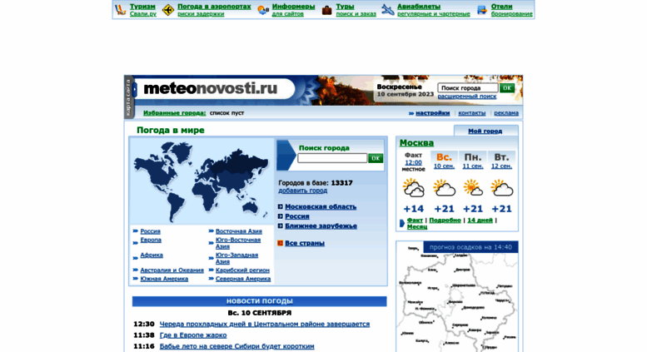Image resolution: width=647 pixels, height=352 pixels.
Task: Open Избранные города link
Action: point(174,113)
